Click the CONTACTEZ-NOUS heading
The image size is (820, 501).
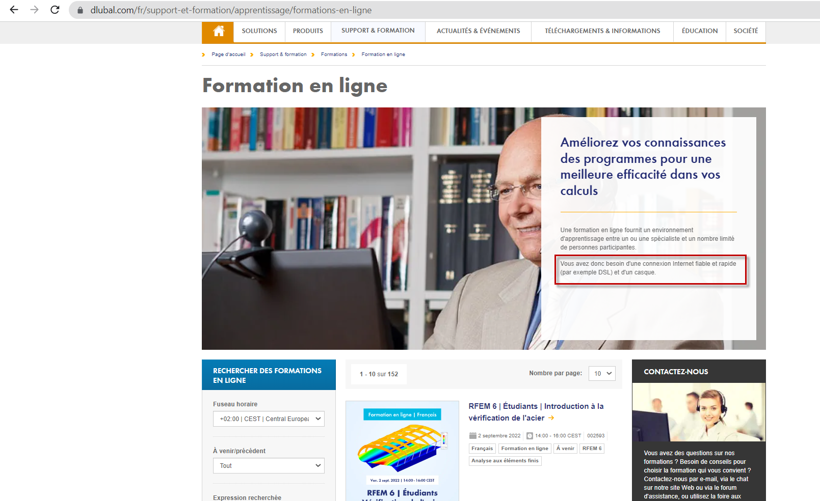tap(676, 372)
